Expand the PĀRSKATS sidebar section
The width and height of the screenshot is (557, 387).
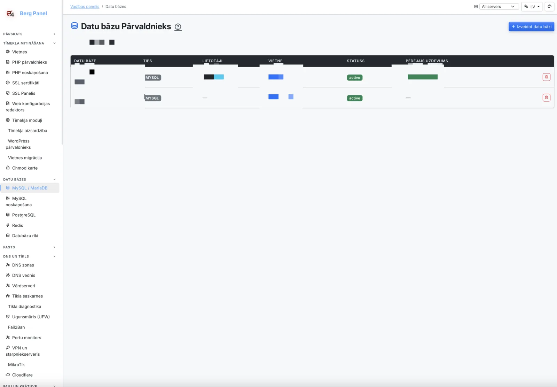(30, 34)
